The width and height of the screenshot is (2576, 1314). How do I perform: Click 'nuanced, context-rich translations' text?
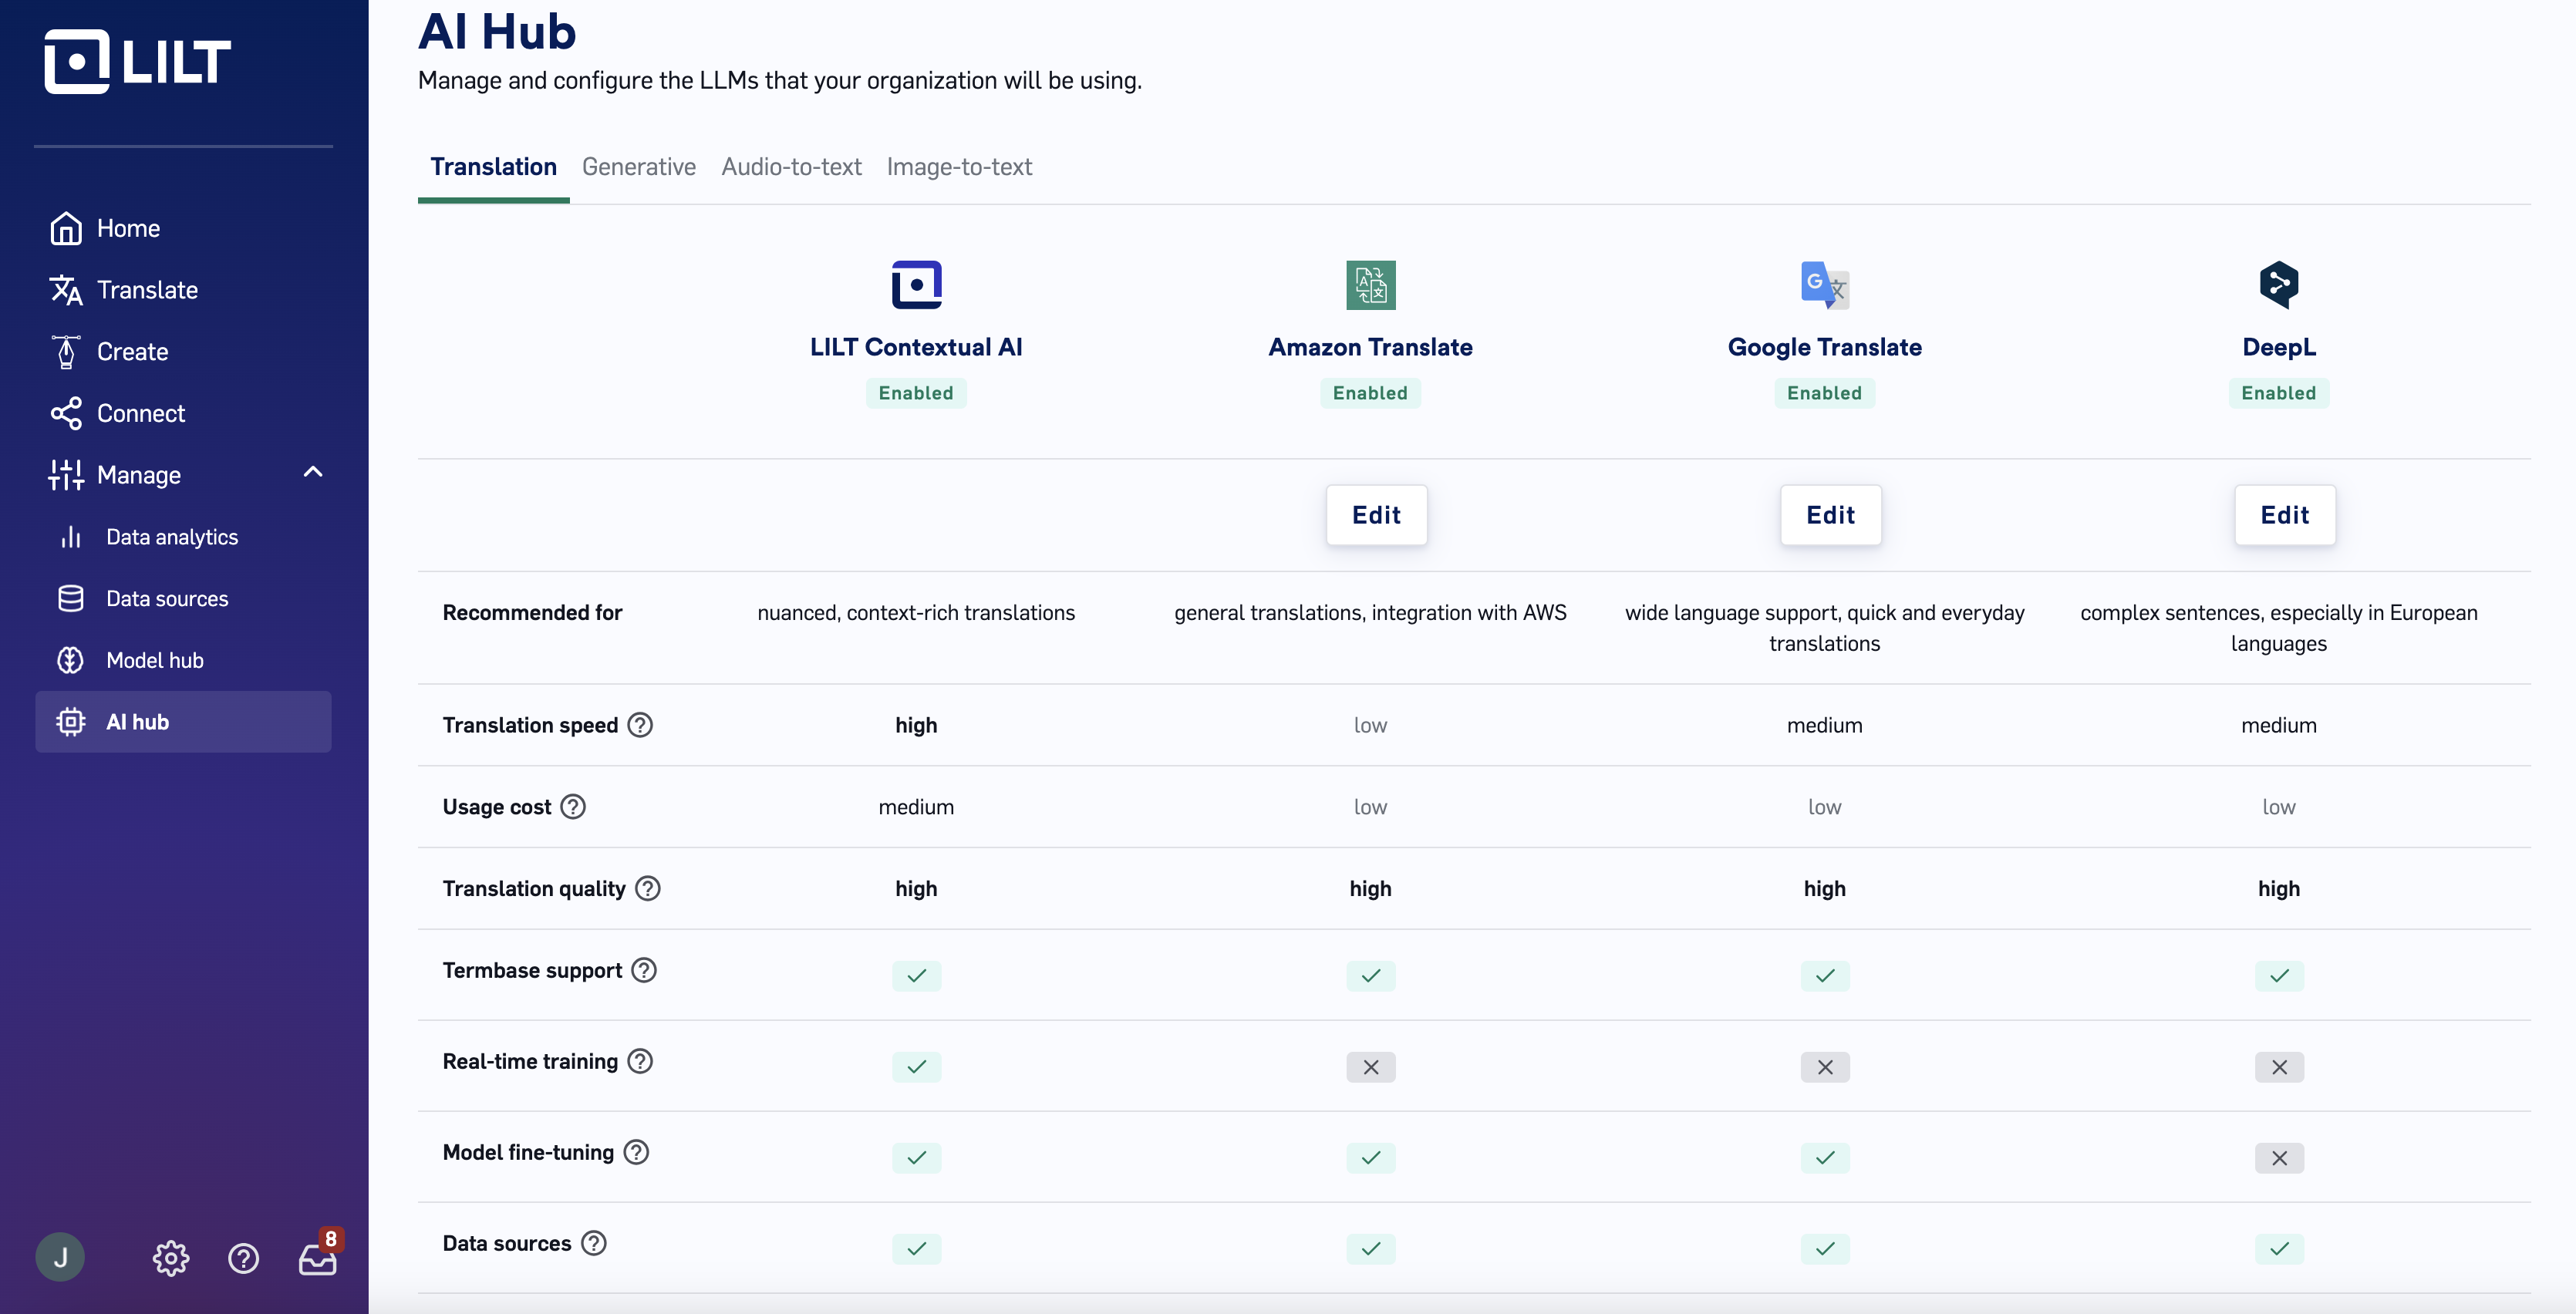tap(916, 613)
